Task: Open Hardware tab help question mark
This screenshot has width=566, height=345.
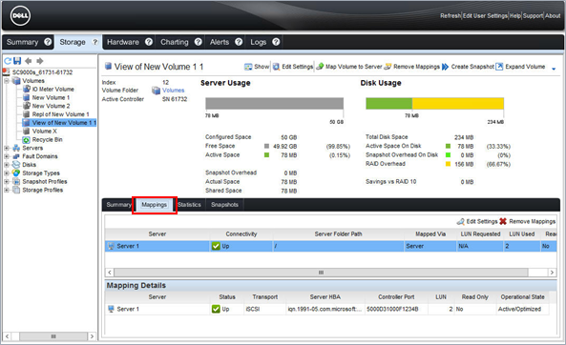Action: (149, 42)
